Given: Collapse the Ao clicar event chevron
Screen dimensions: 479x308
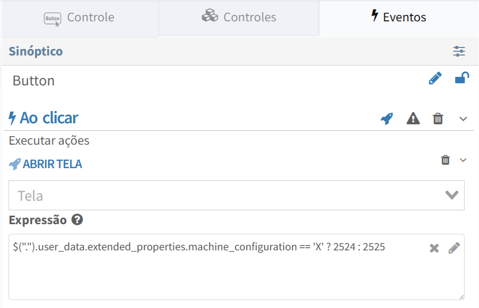Looking at the screenshot, I should coord(463,119).
